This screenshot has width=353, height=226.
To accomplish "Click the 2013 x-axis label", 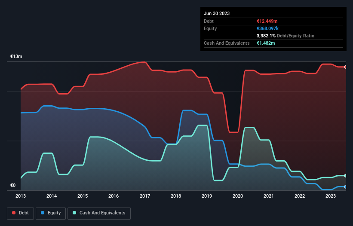I will 21,196.
